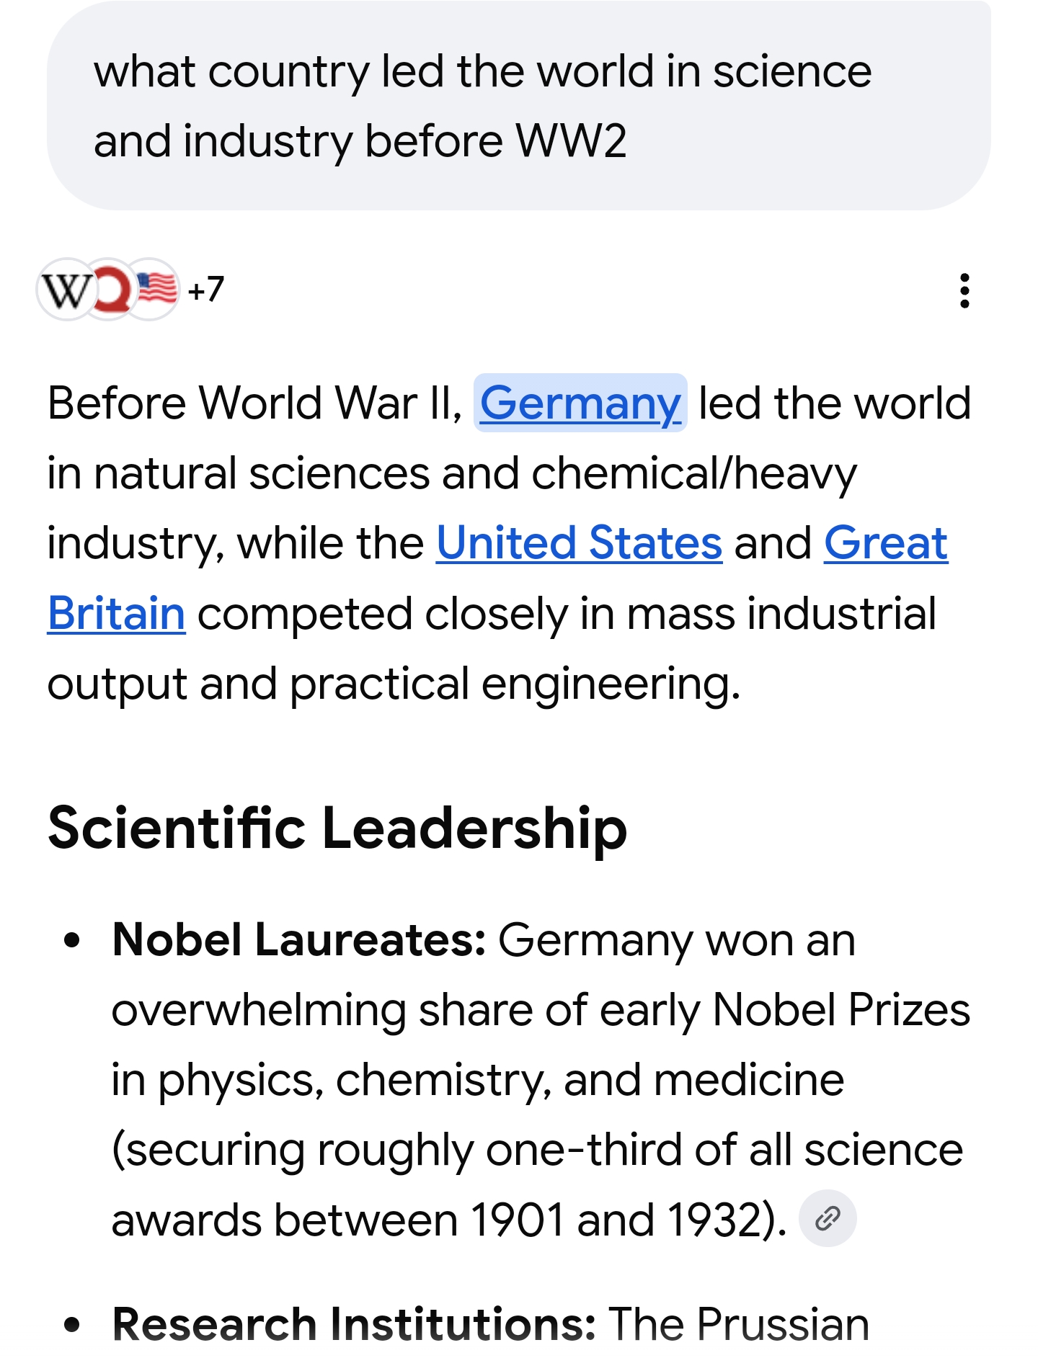Tap the phrase 'Before World War II'

[254, 403]
